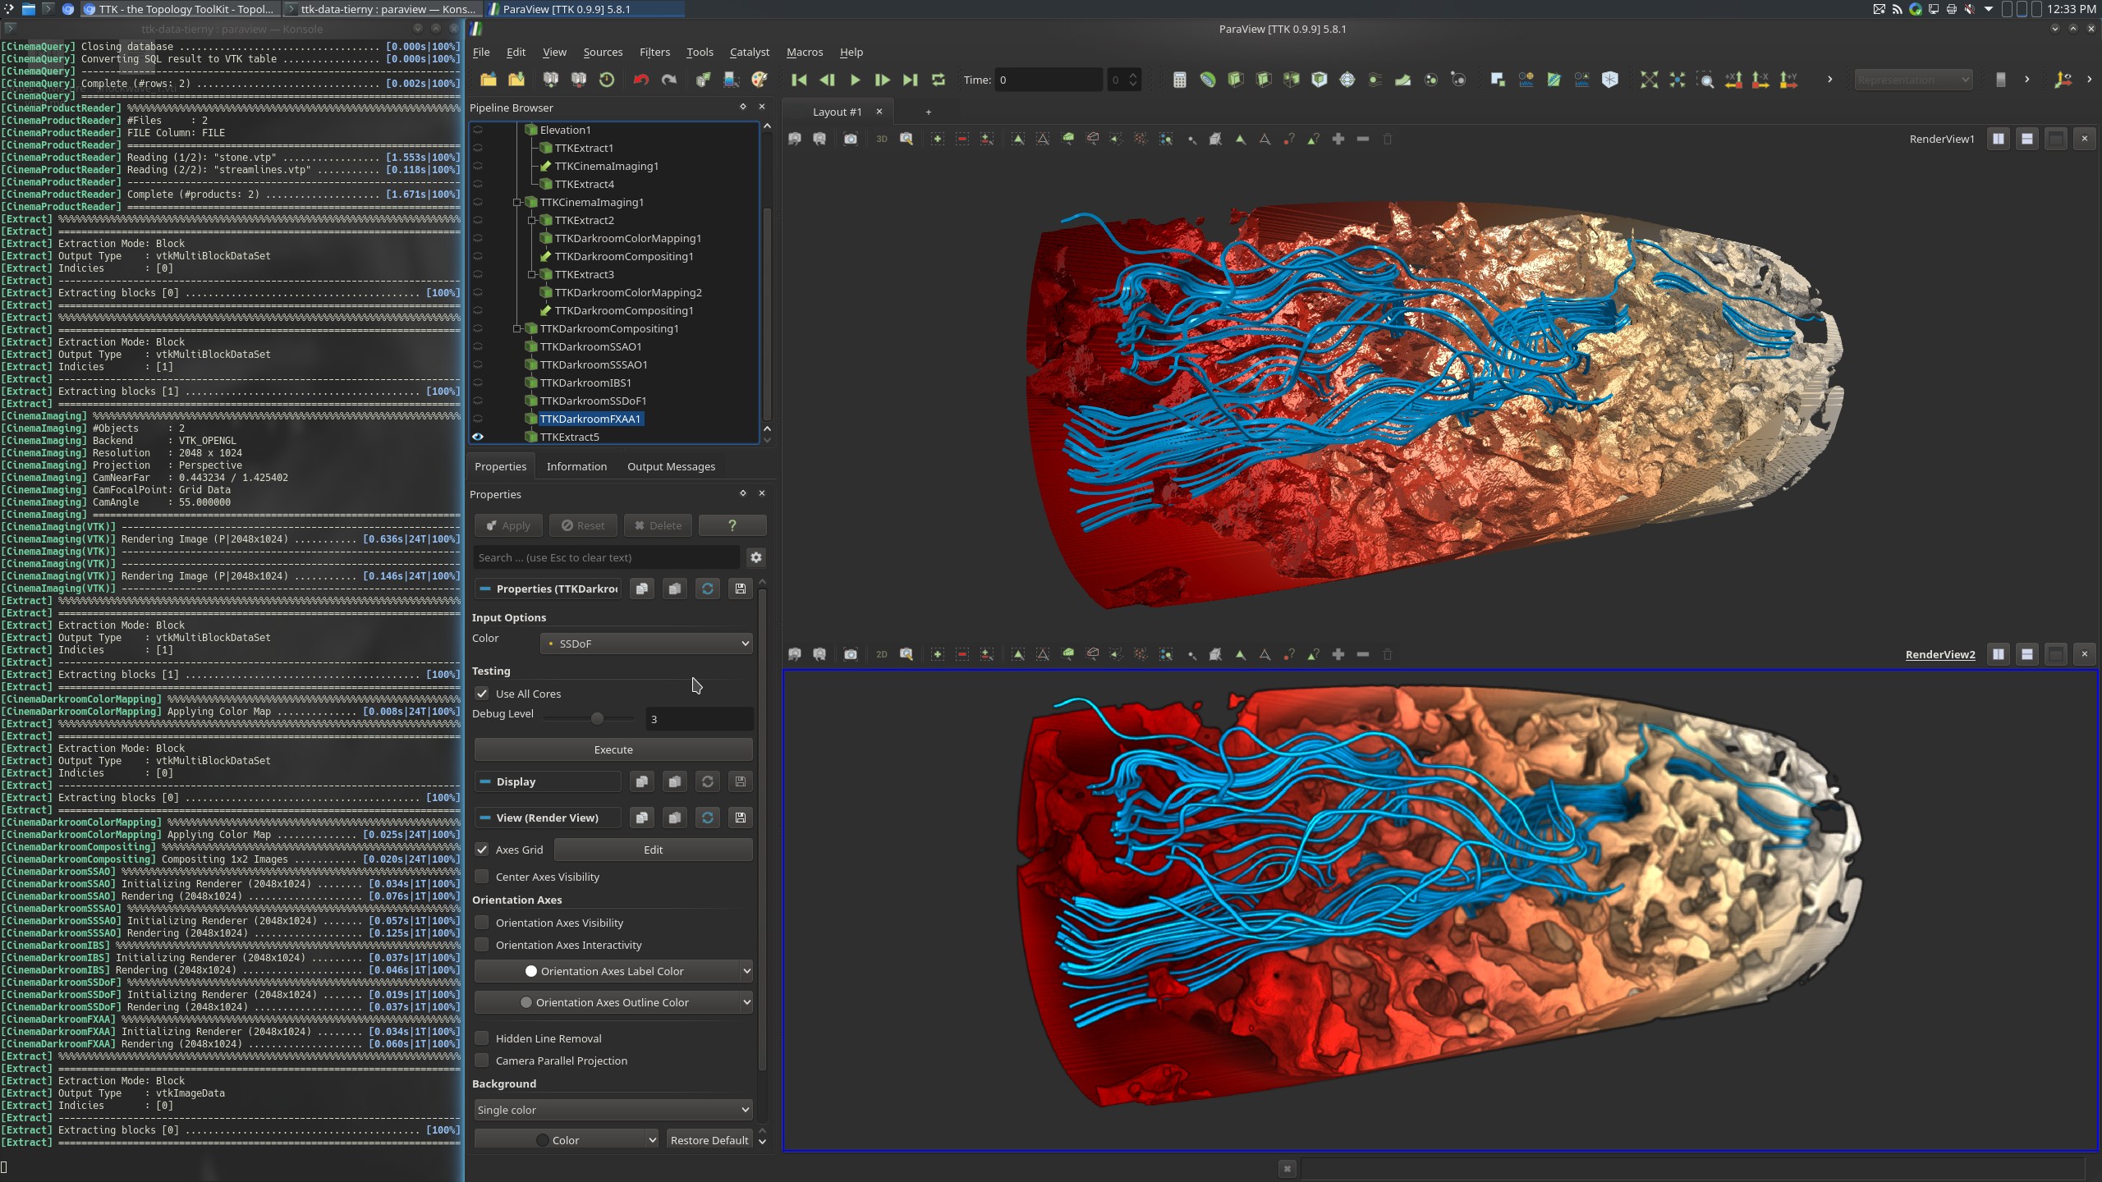Click the Undo red arrow icon
The image size is (2102, 1182).
641,80
